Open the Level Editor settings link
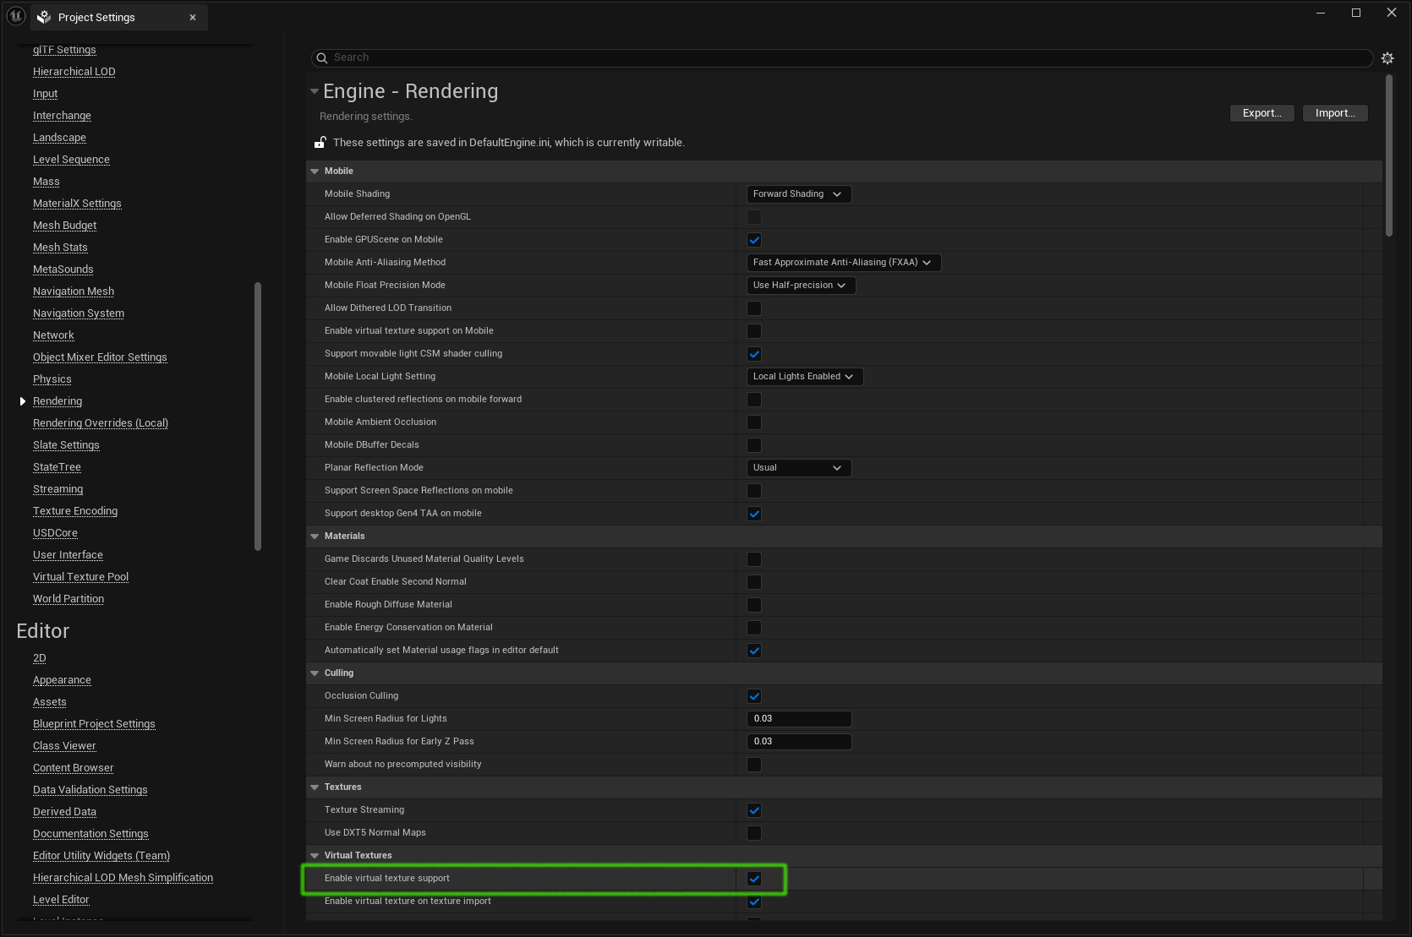 [61, 900]
